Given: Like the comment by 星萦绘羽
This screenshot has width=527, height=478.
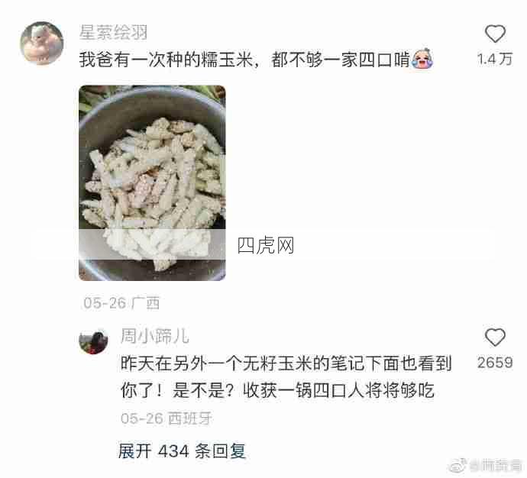Looking at the screenshot, I should click(495, 34).
